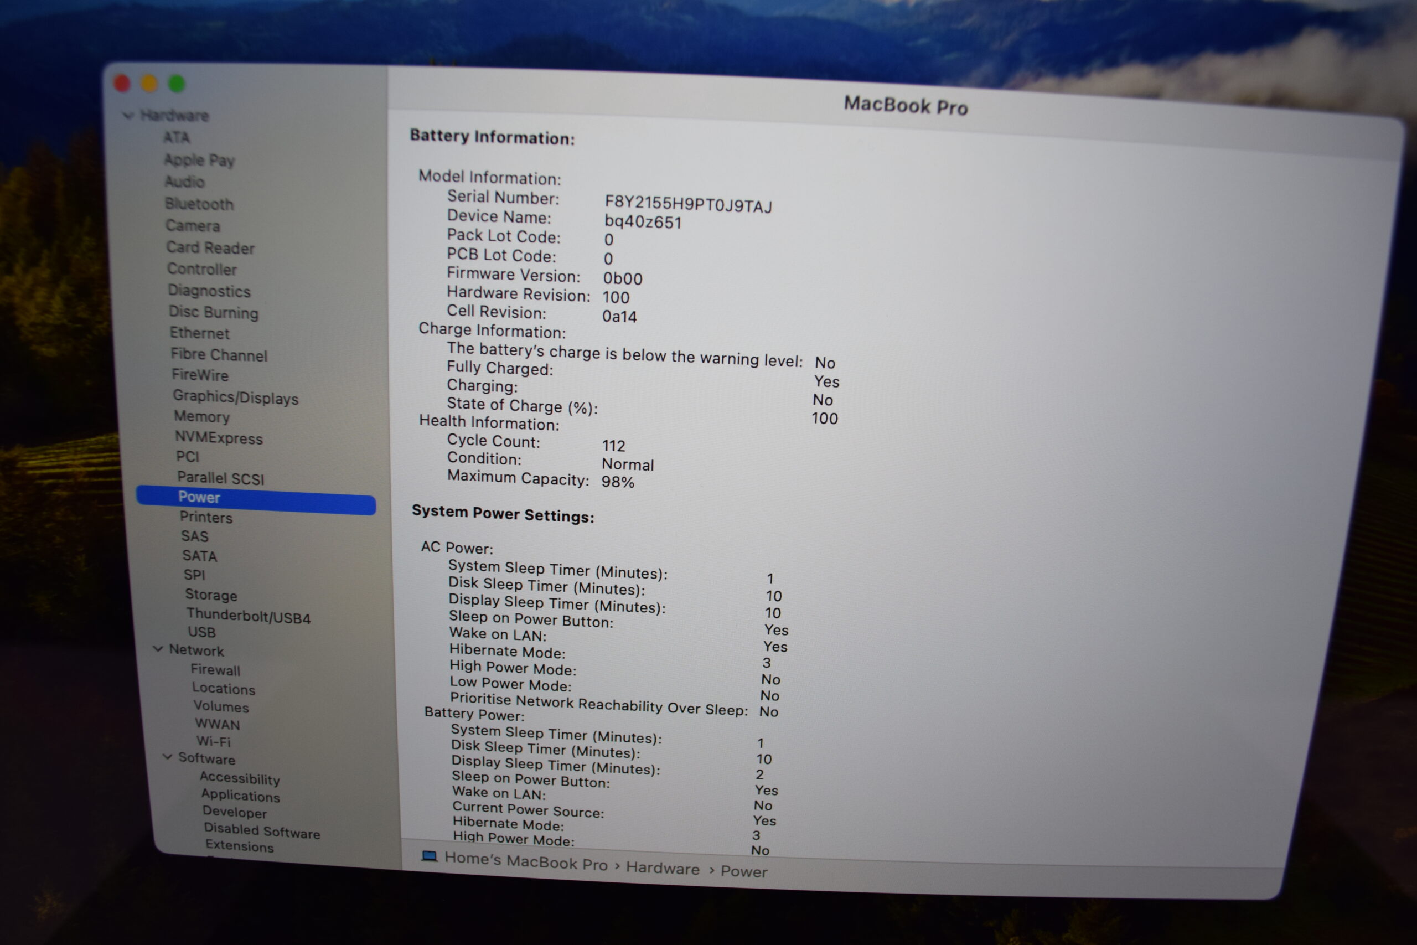
Task: Click device name bq40z651
Action: 643,223
